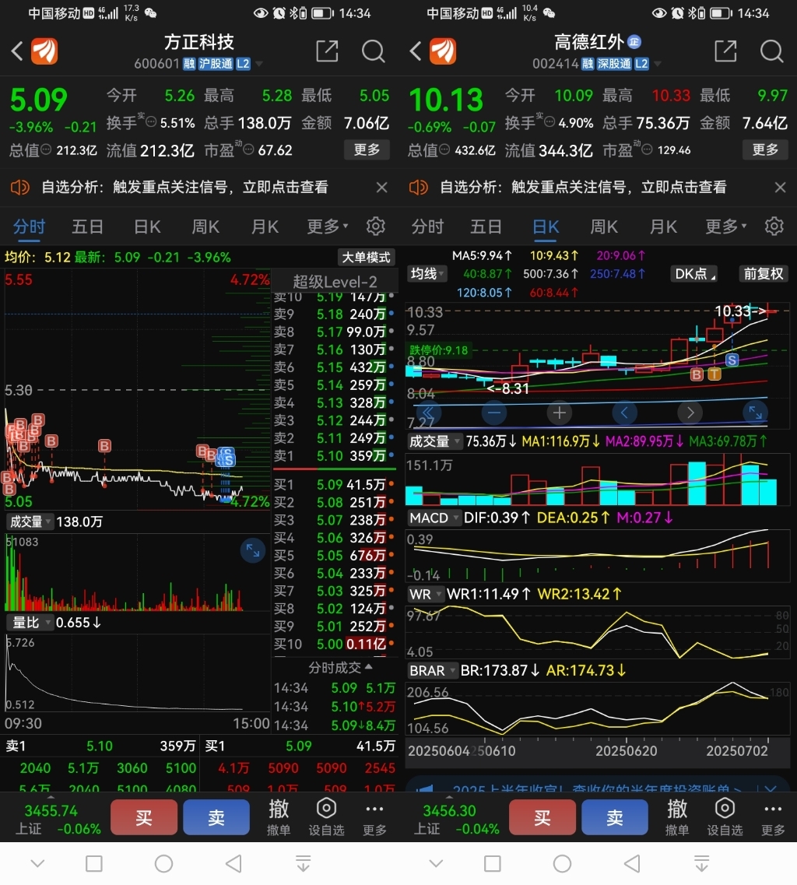Open 成交量 dropdown on 方正科技 chart
797x885 pixels.
point(30,522)
